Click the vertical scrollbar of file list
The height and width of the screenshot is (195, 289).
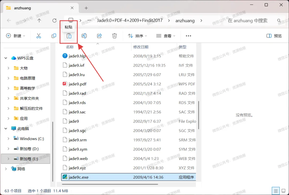199,115
